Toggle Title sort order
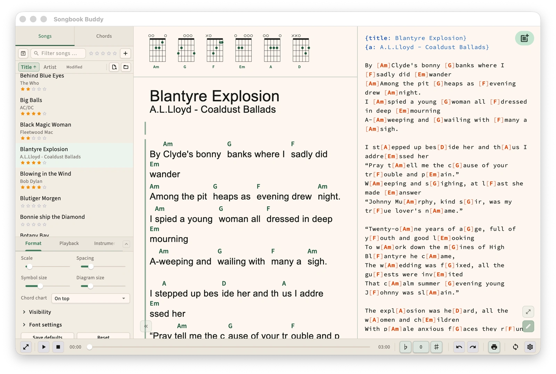 point(28,67)
